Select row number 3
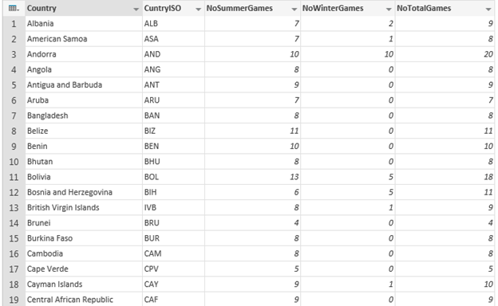 [x=14, y=54]
